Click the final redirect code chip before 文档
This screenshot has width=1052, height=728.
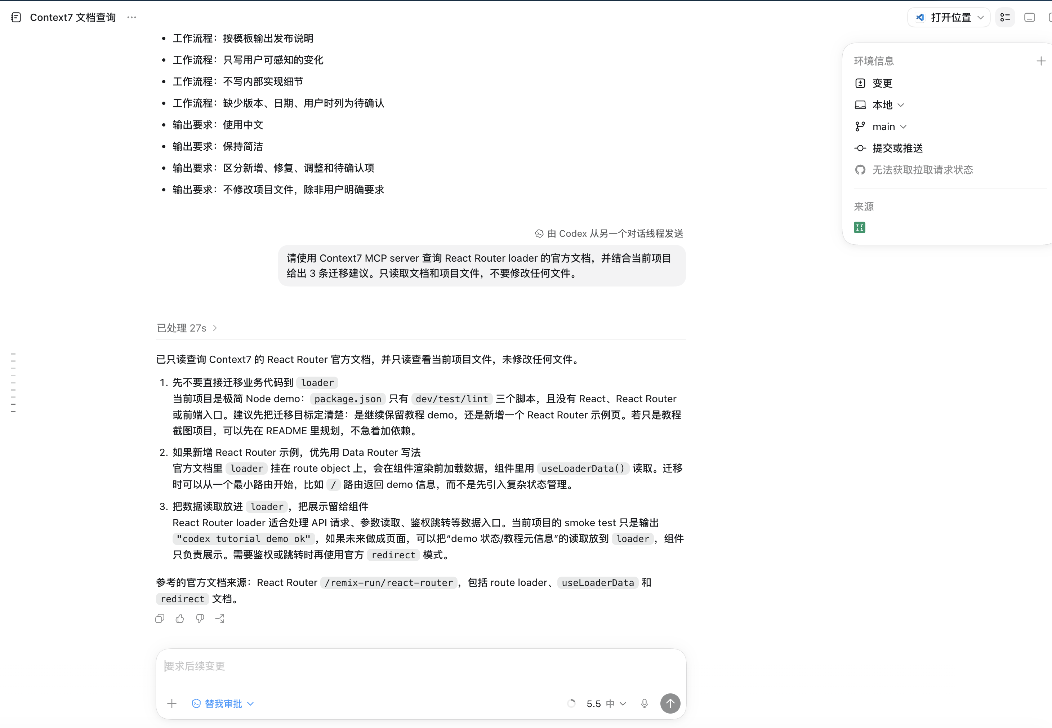[182, 599]
